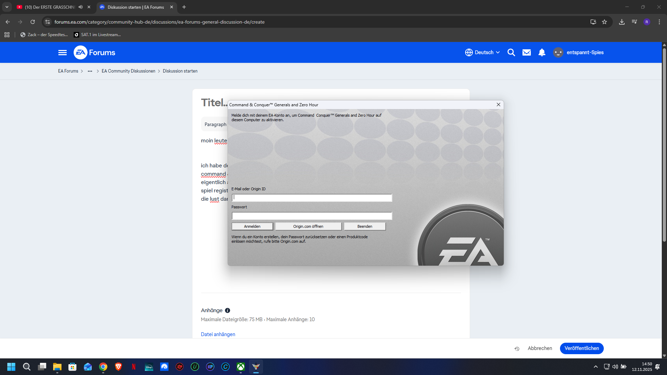Bookmark page with the star icon
The image size is (667, 375).
click(x=604, y=22)
